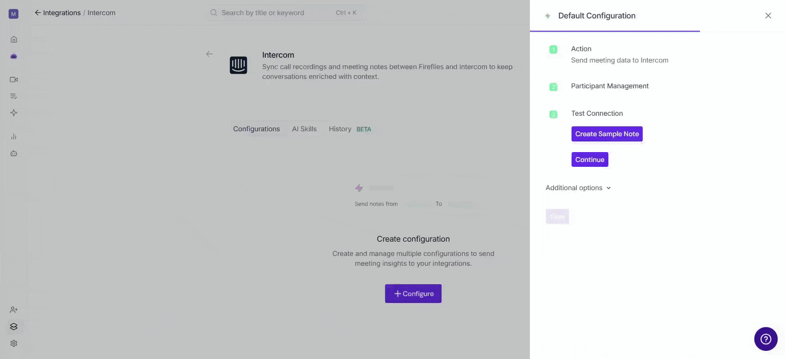The width and height of the screenshot is (785, 359).
Task: Expand the Participant Management step
Action: (610, 86)
